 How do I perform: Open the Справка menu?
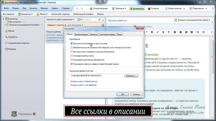click(x=65, y=8)
